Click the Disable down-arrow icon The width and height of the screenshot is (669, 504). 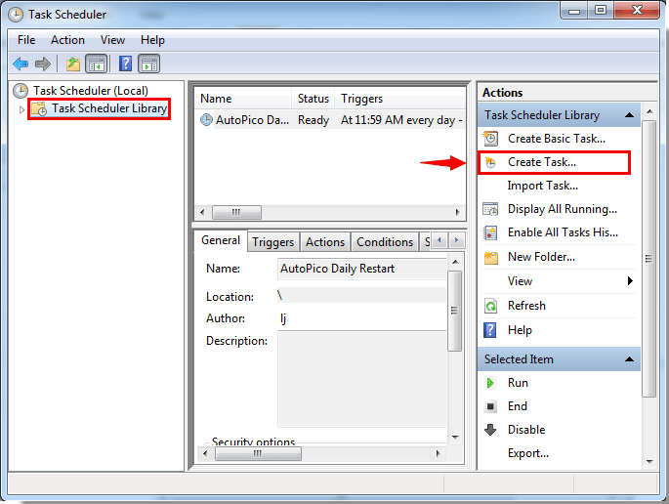(490, 430)
